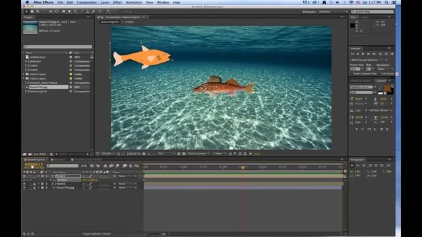The width and height of the screenshot is (422, 237).
Task: Open the Full resolution dropdown
Action: point(166,153)
